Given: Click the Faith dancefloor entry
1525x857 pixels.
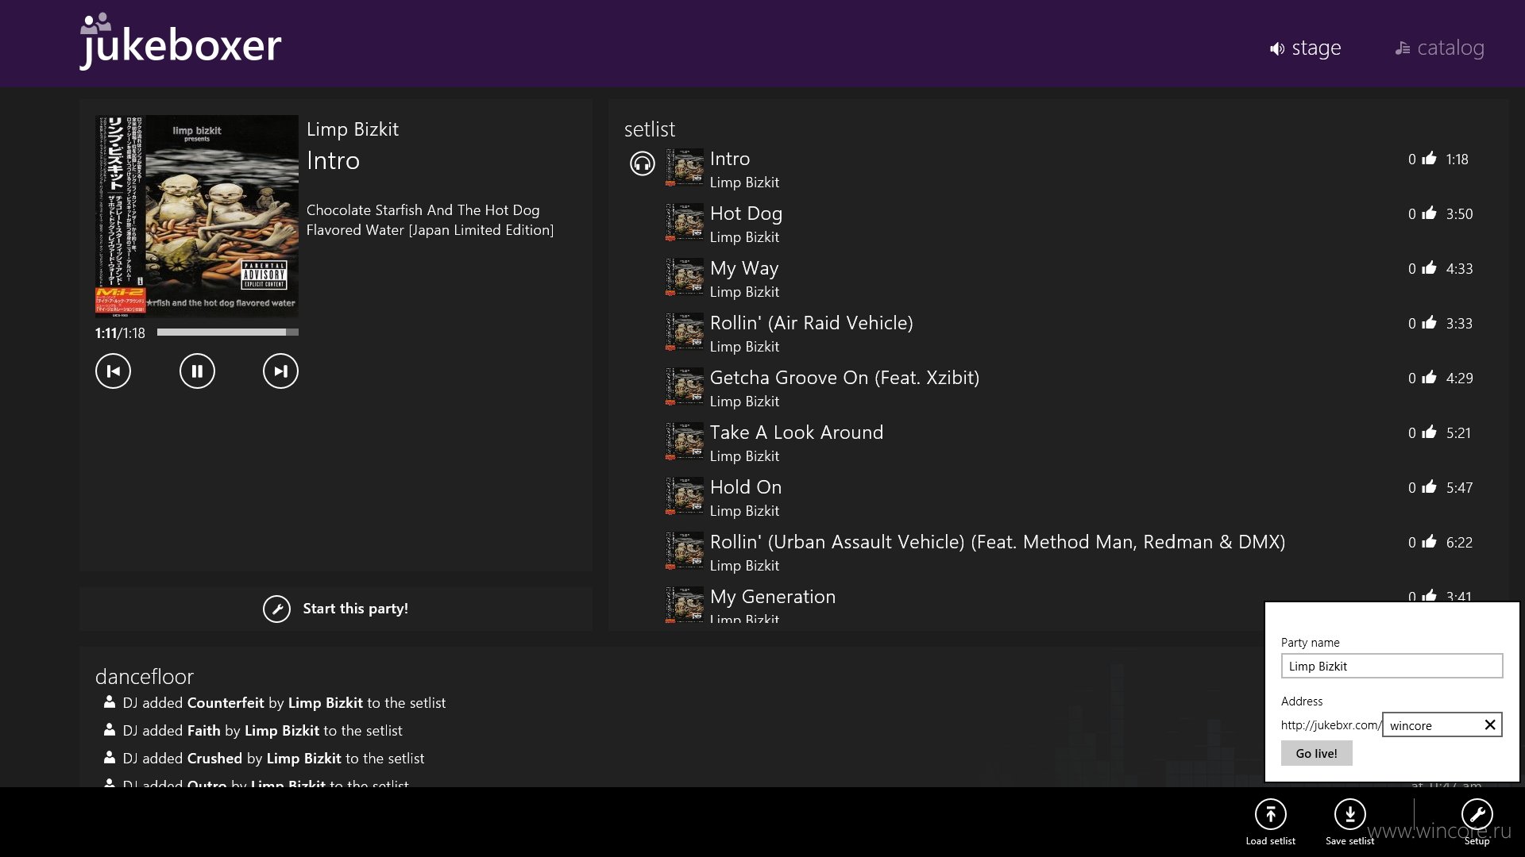Looking at the screenshot, I should click(253, 731).
